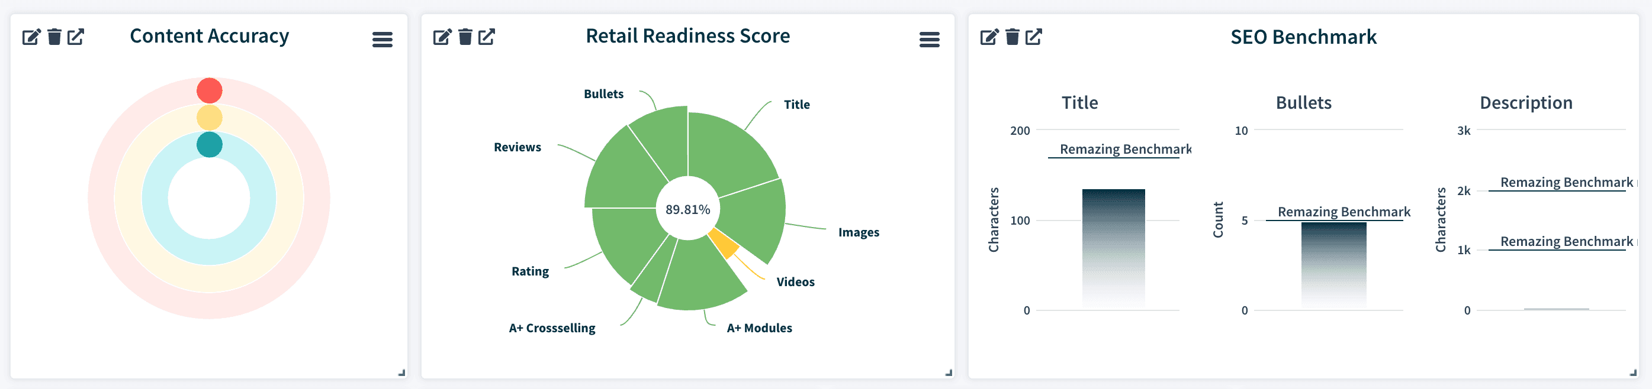Click edit icon on Retail Readiness Score
Viewport: 1652px width, 389px height.
442,37
